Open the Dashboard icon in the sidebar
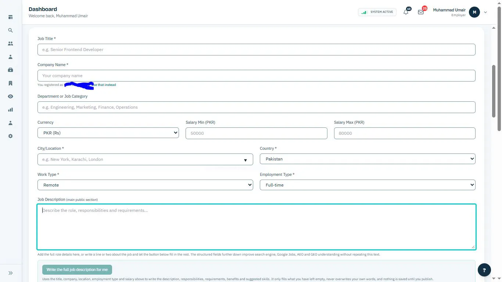The width and height of the screenshot is (502, 282). click(10, 17)
